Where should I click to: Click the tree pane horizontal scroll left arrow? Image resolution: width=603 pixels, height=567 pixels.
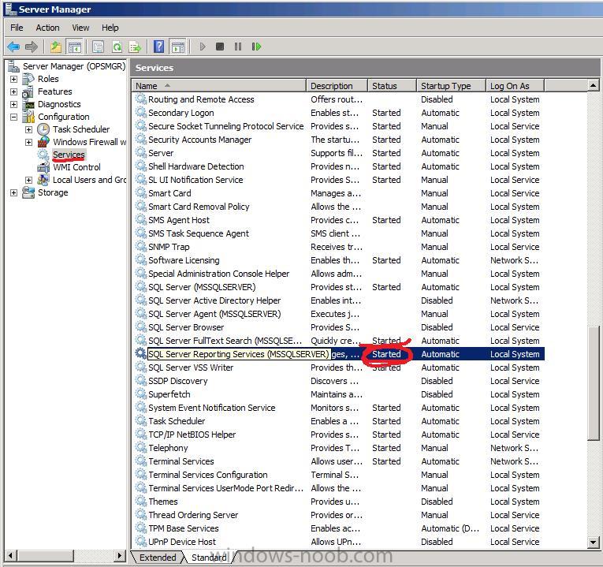click(x=11, y=556)
